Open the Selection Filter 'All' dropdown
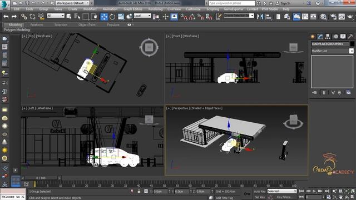Screen dimensions: 356x200 click(56, 16)
